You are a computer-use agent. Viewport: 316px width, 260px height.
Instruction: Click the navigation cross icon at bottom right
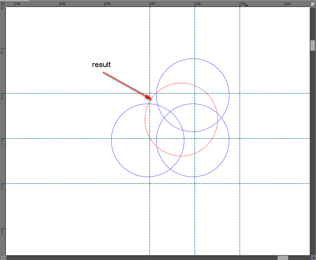(x=313, y=258)
